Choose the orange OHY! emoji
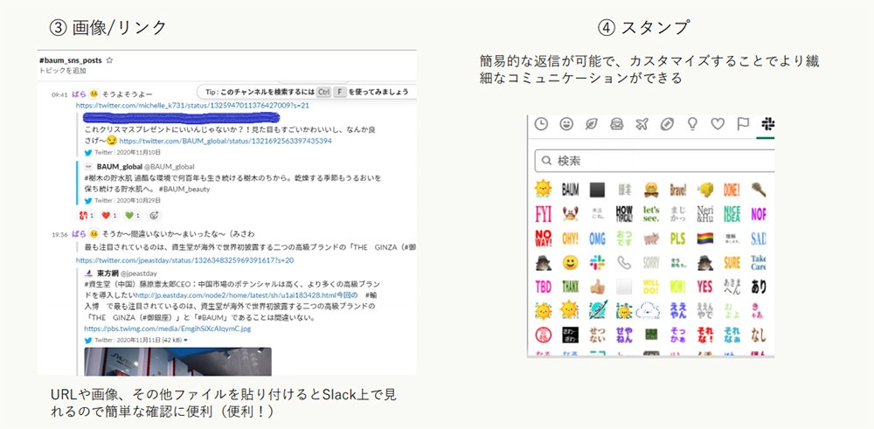The height and width of the screenshot is (429, 874). click(570, 239)
